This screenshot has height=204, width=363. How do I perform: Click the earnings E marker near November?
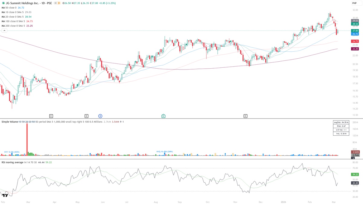coord(246,116)
